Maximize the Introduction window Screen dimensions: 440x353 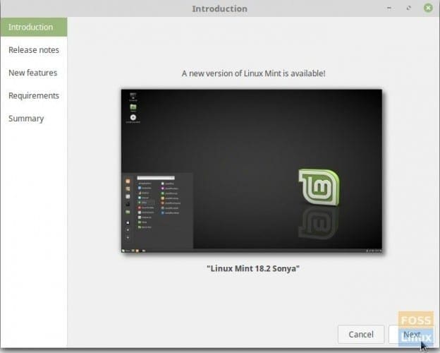click(408, 8)
